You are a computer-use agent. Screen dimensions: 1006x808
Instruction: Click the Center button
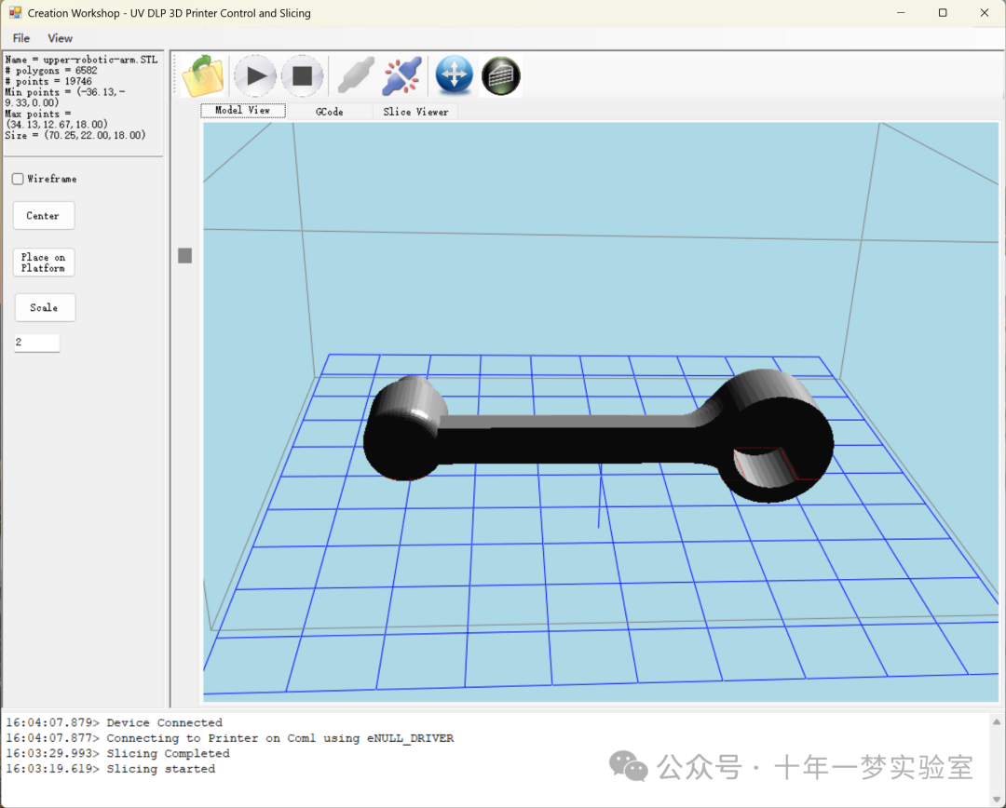pyautogui.click(x=44, y=215)
